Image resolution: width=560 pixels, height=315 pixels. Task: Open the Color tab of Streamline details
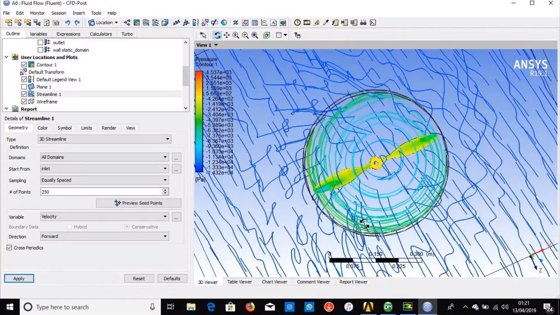point(42,128)
